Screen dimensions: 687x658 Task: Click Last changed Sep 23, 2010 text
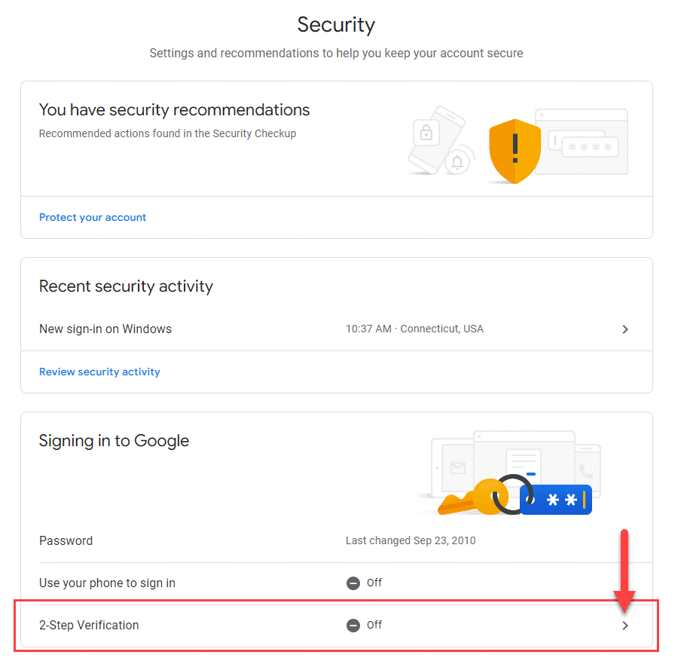click(x=411, y=540)
